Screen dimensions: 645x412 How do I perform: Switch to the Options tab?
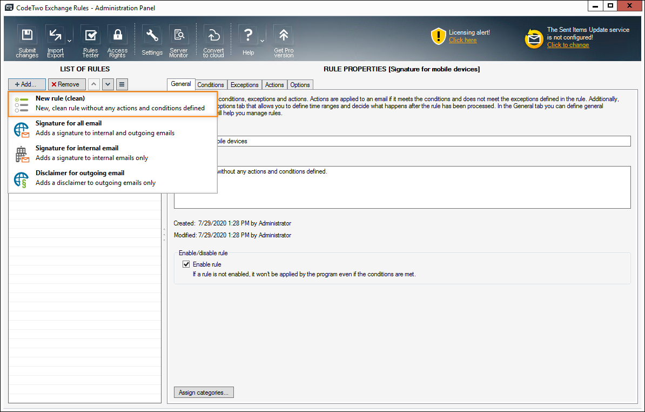[300, 85]
